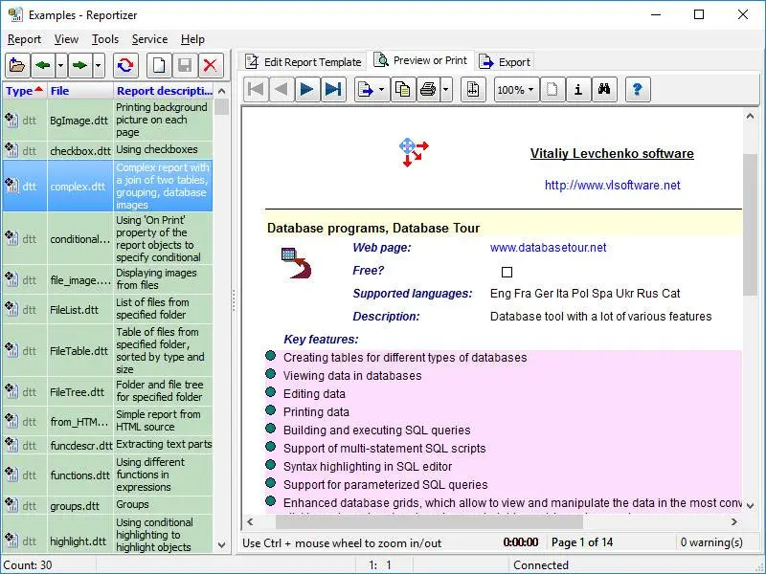Expand the back navigation history dropdown
Viewport: 766px width, 574px height.
[61, 65]
